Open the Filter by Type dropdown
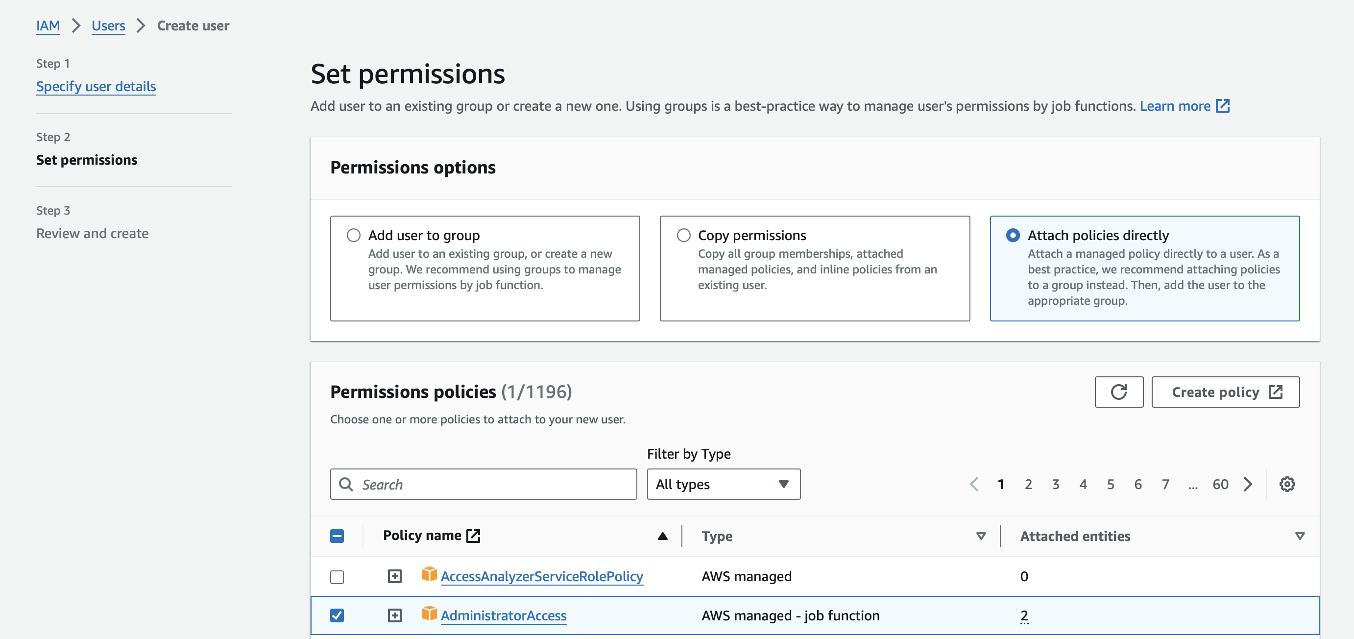 [723, 484]
